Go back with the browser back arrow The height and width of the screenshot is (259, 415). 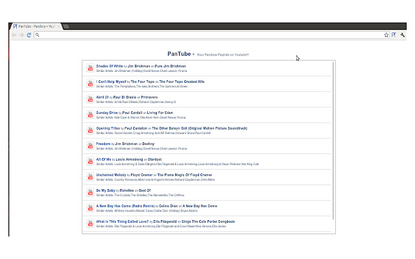(14, 35)
